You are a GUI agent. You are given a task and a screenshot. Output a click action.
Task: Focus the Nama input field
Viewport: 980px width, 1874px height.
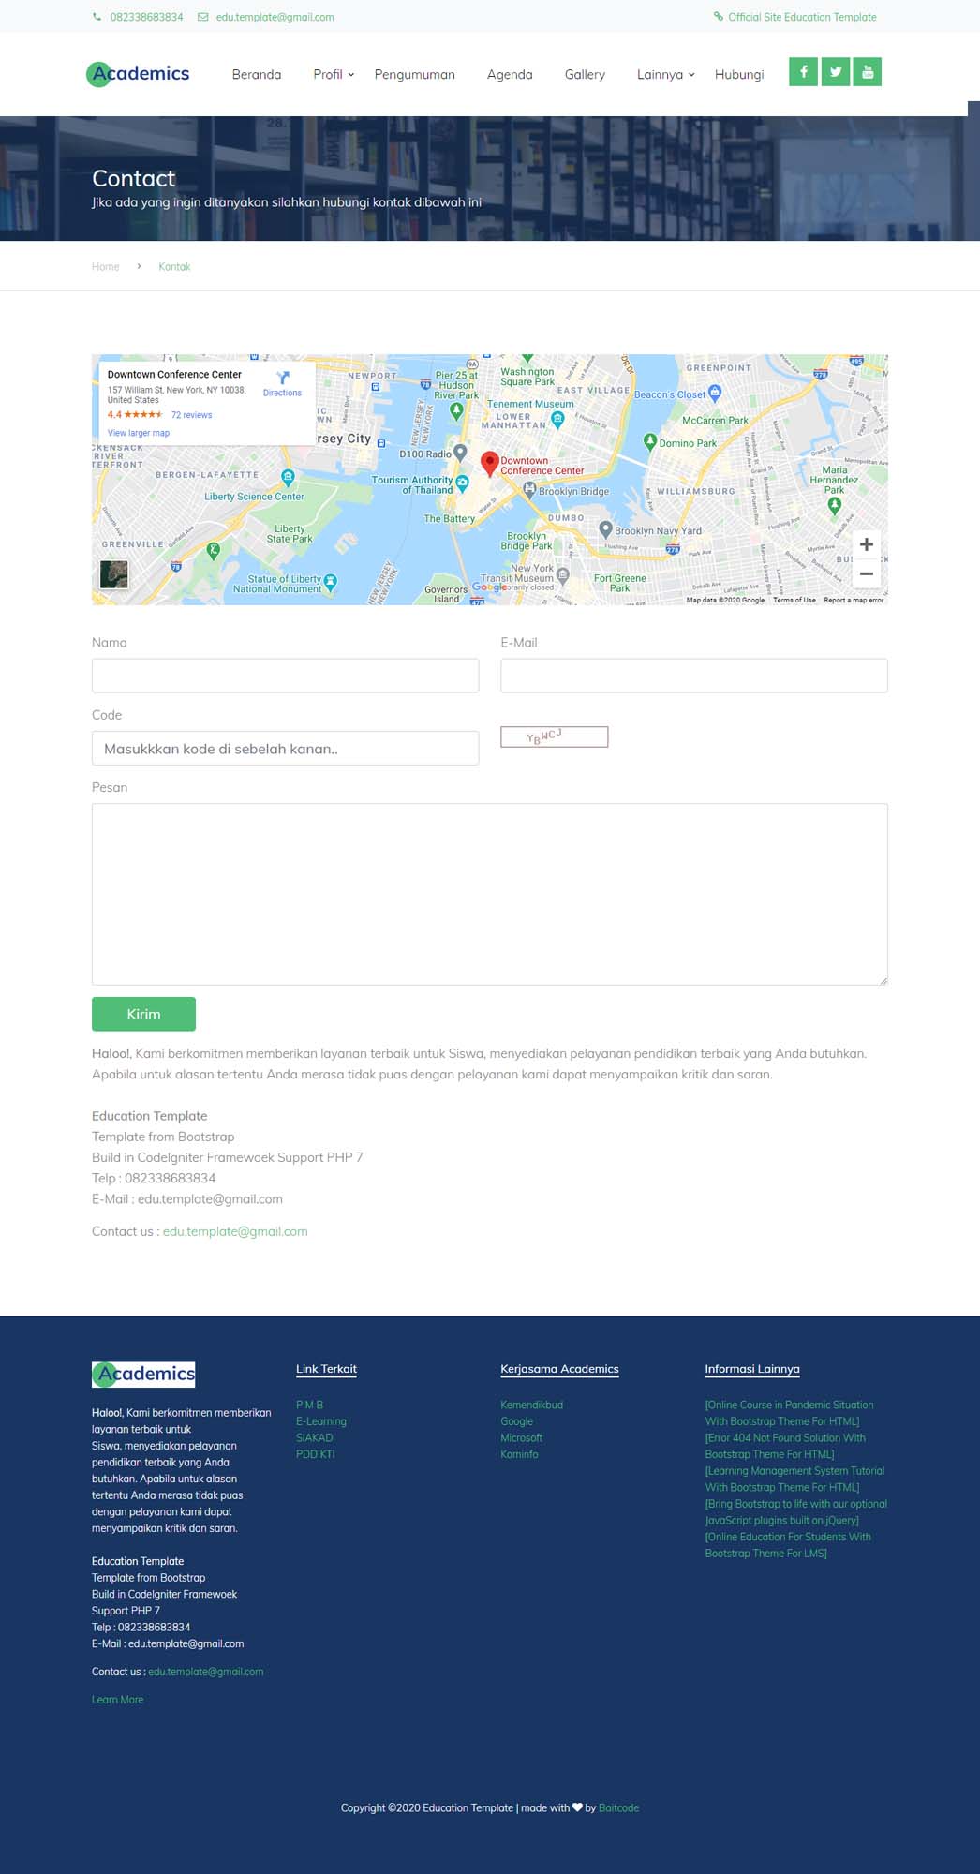(285, 676)
